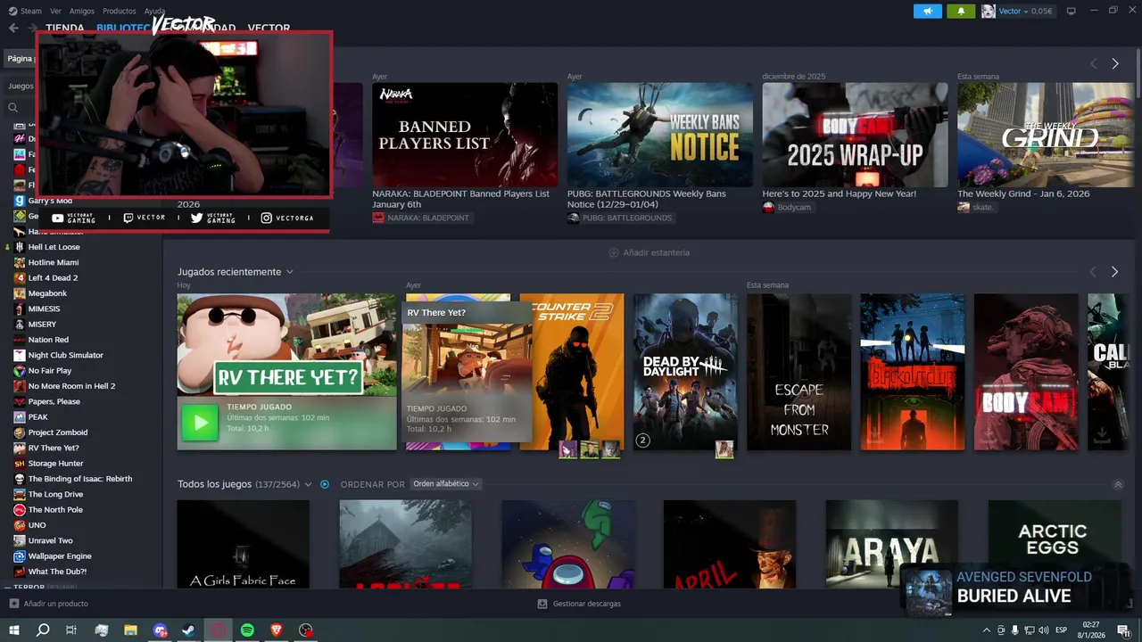Viewport: 1142px width, 642px height.
Task: Collapse the TERROR category in the sidebar
Action: point(7,588)
